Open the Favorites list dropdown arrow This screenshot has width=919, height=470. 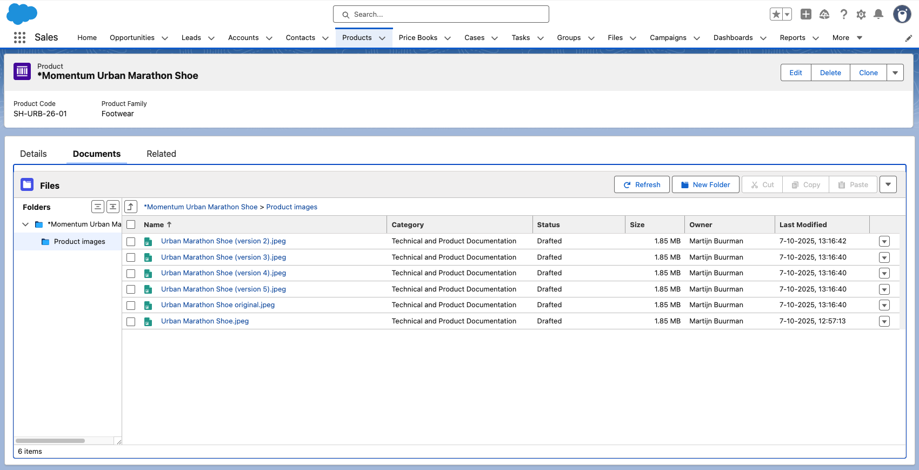[787, 15]
